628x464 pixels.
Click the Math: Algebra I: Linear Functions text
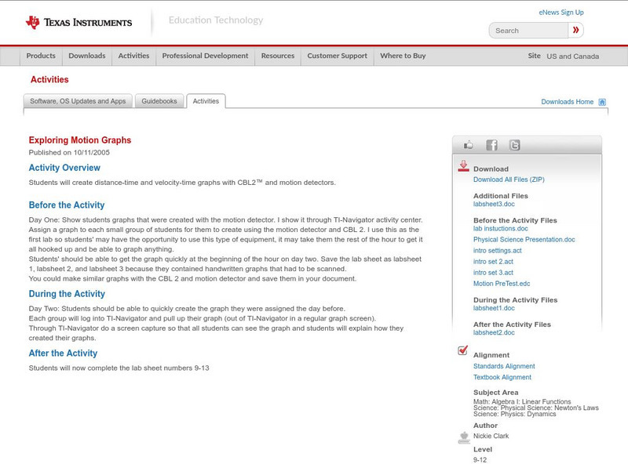pos(522,401)
